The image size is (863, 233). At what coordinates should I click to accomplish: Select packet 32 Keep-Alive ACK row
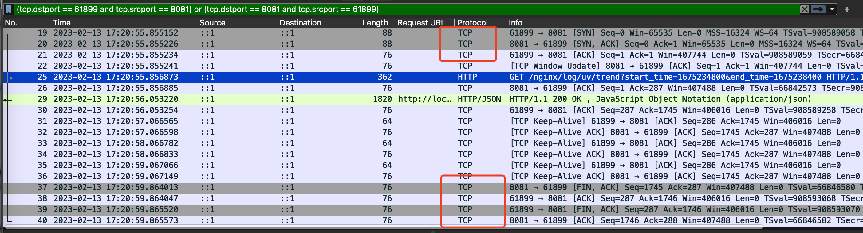pyautogui.click(x=433, y=132)
